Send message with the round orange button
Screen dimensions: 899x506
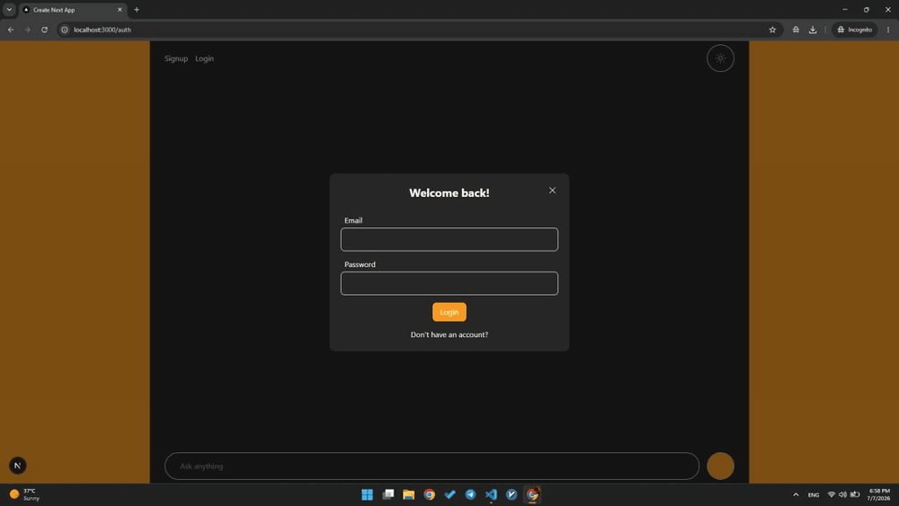(720, 466)
